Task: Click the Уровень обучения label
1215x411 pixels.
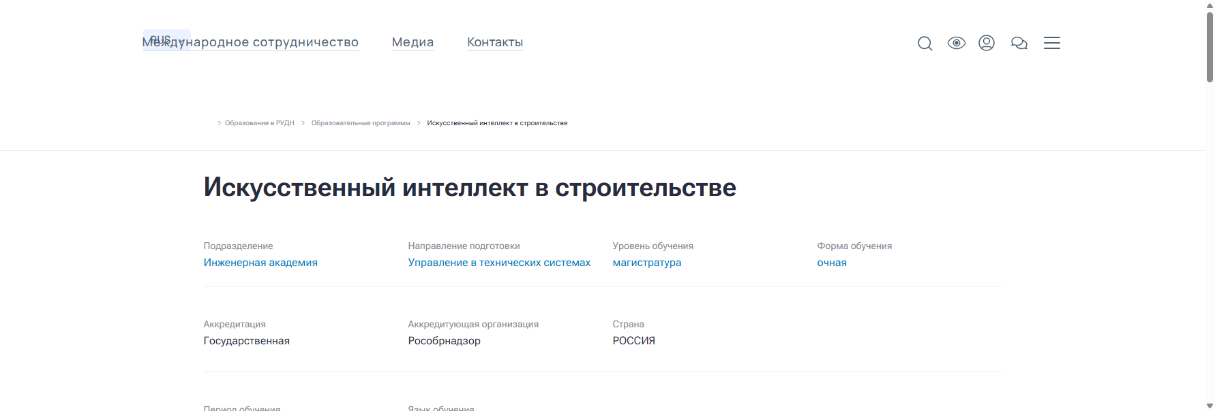Action: click(x=653, y=246)
